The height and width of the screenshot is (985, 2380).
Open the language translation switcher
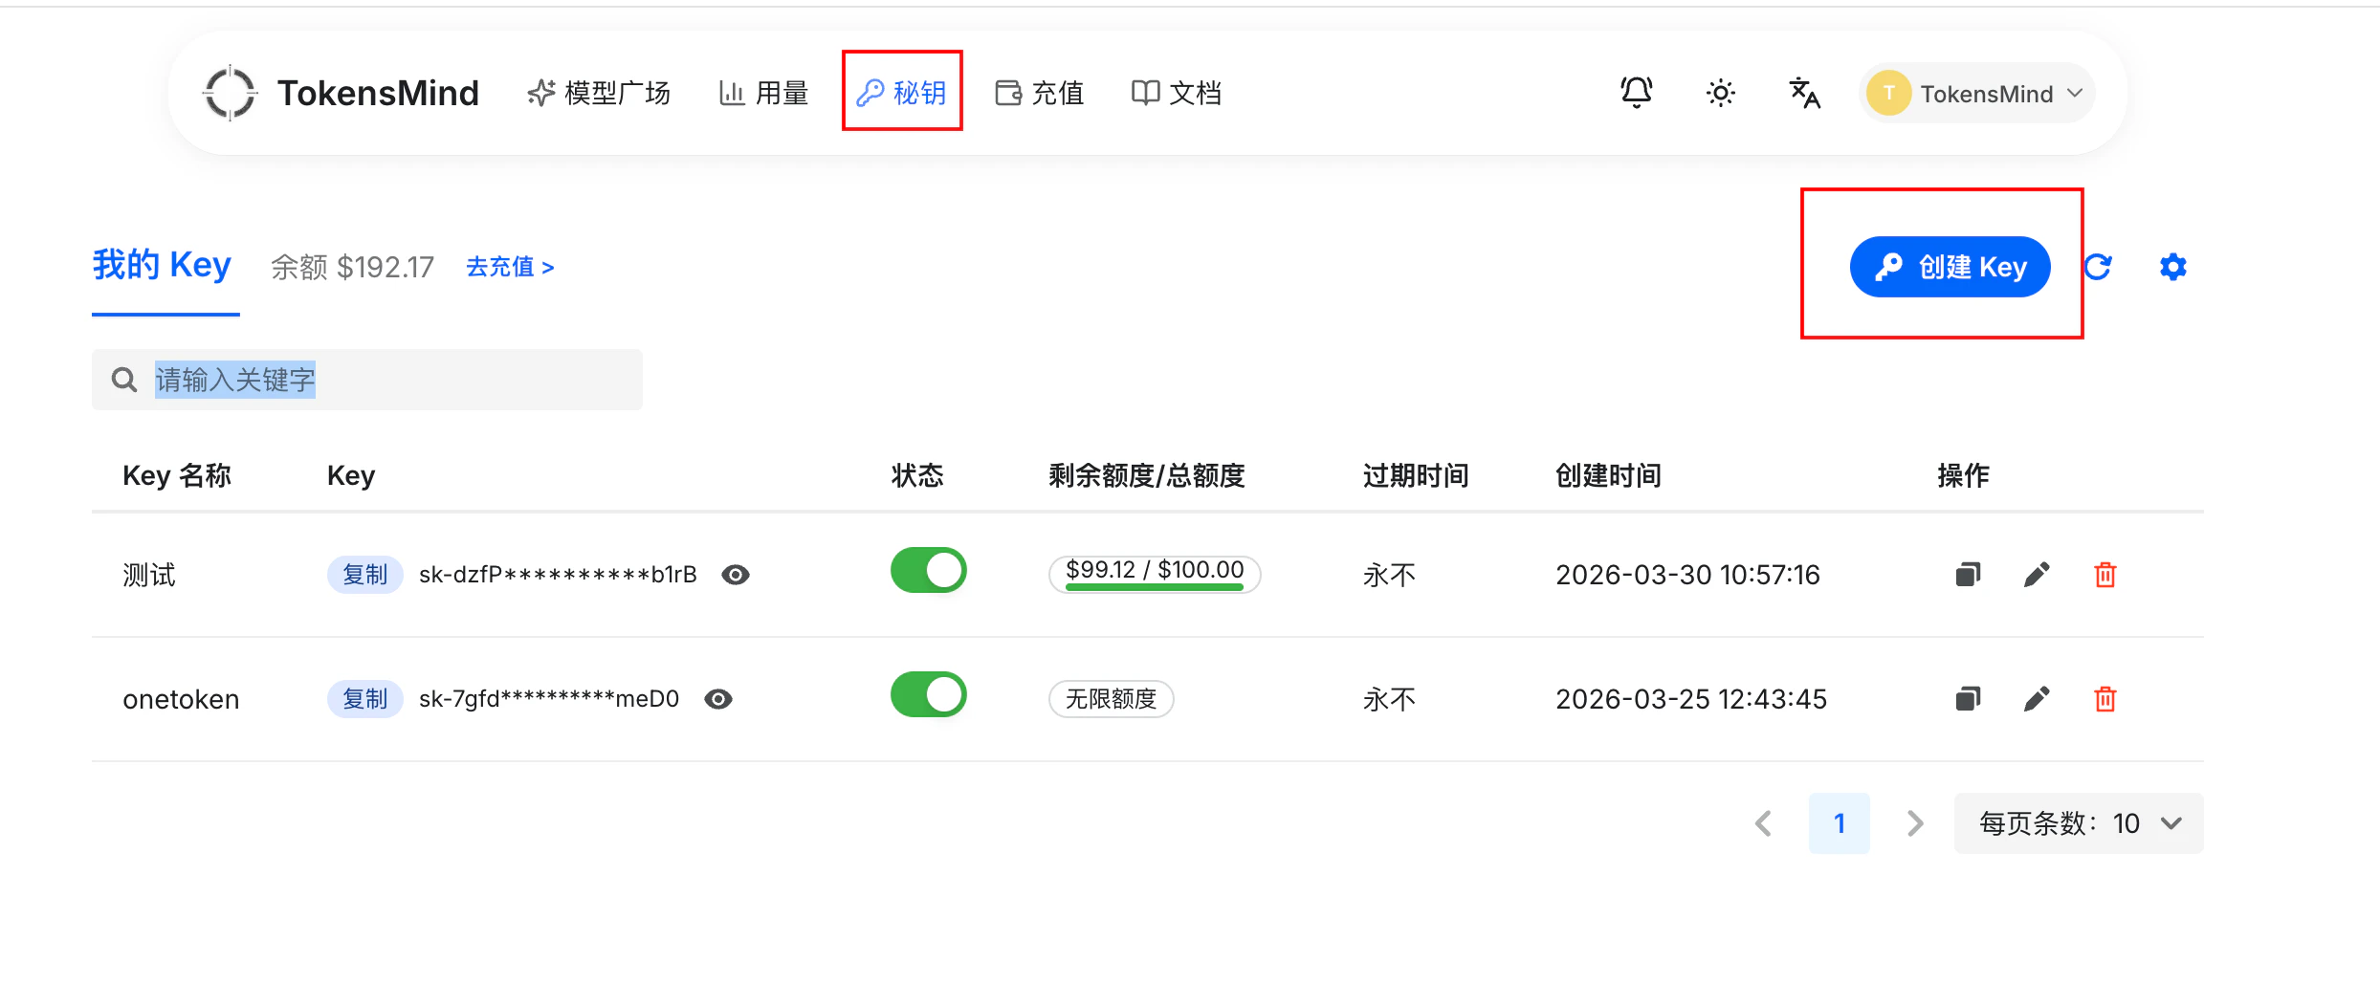pos(1804,93)
